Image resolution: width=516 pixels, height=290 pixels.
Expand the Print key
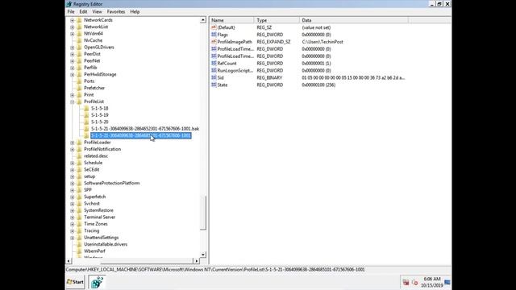pos(72,95)
